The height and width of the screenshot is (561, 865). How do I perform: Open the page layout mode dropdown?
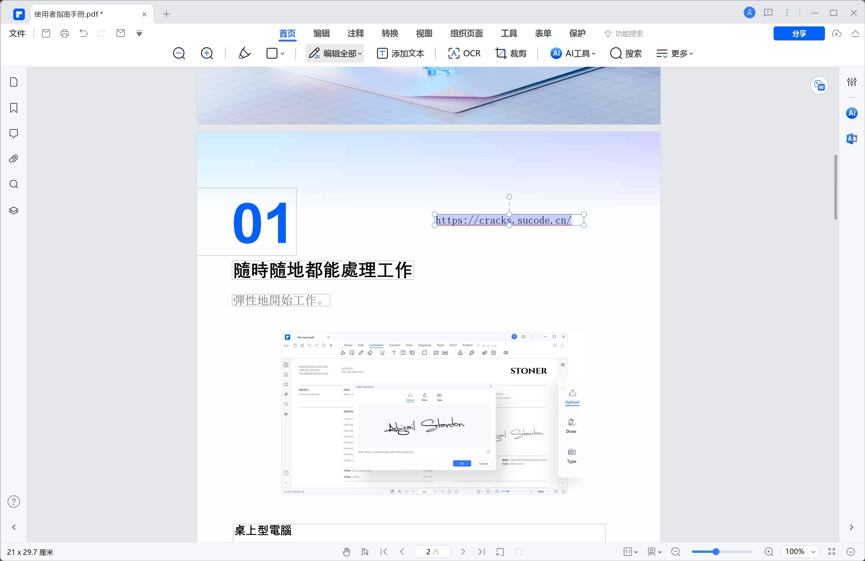tap(655, 552)
